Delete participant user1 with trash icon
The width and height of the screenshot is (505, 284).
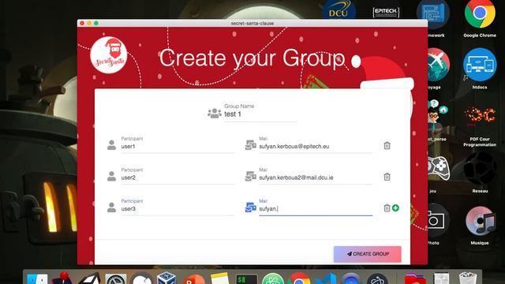coord(387,145)
